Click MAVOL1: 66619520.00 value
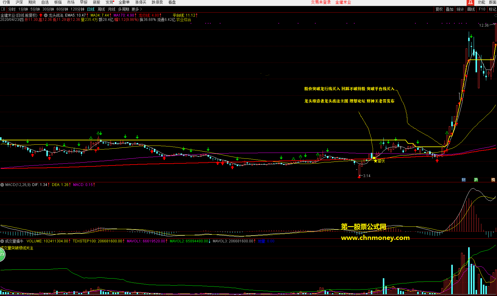 pos(146,241)
